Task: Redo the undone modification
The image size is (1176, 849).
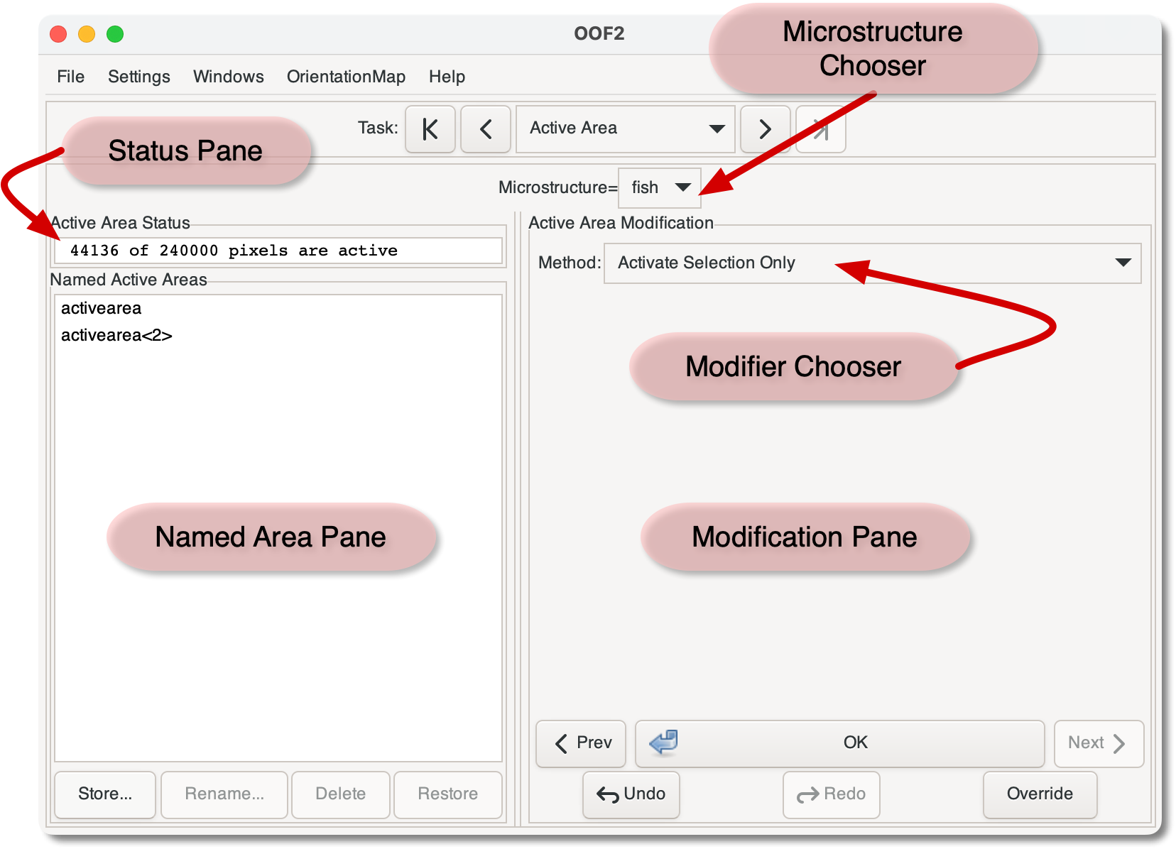Action: coord(831,795)
